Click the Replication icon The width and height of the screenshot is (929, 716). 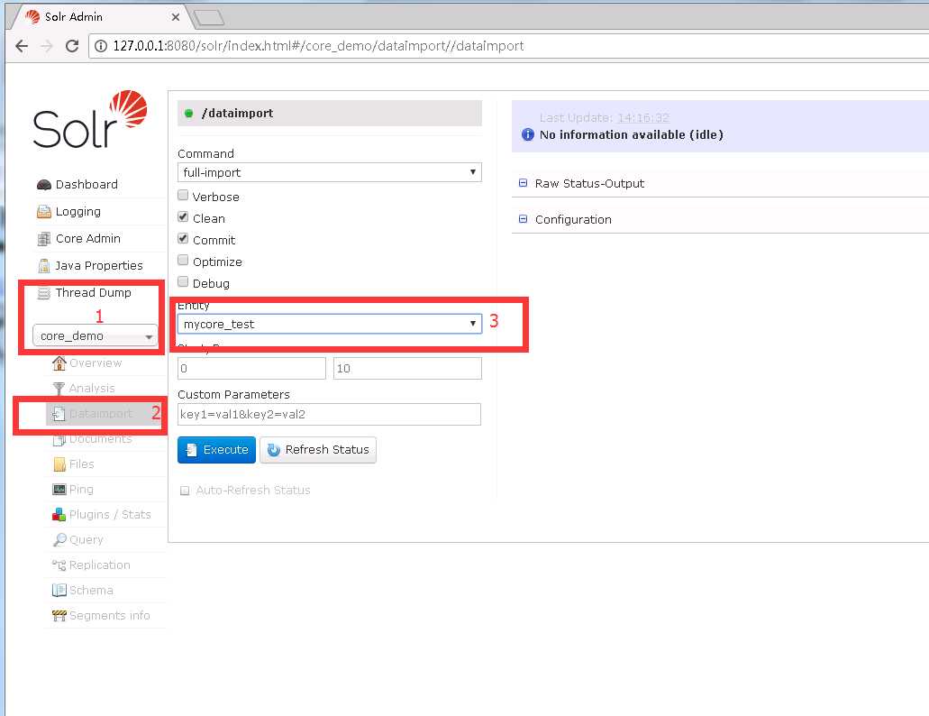coord(59,565)
